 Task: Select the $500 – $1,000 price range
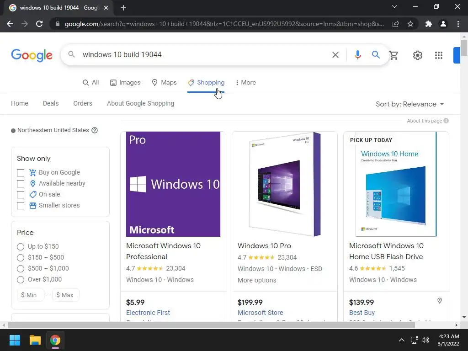[21, 269]
